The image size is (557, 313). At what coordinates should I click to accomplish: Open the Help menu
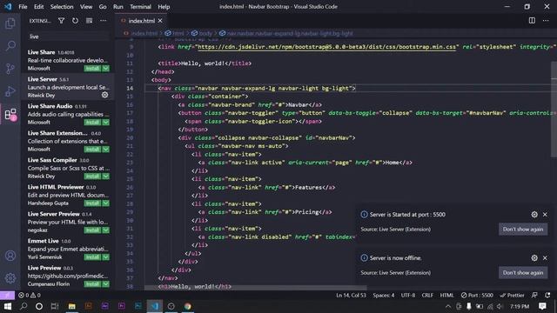[164, 7]
